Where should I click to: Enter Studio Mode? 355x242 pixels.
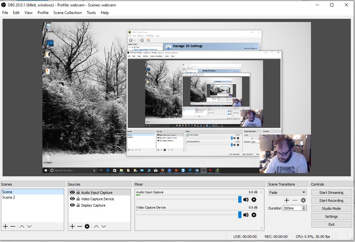(331, 209)
